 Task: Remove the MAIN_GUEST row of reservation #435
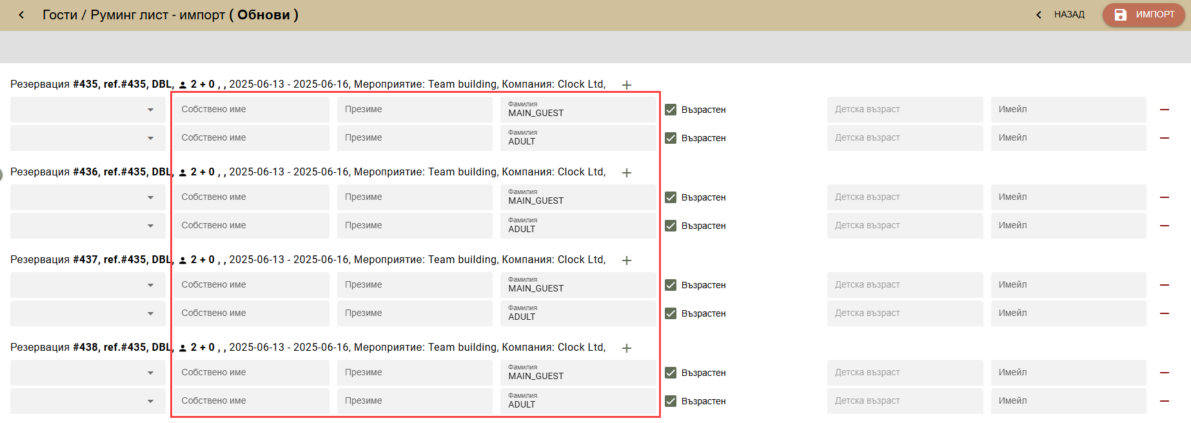pyautogui.click(x=1165, y=110)
